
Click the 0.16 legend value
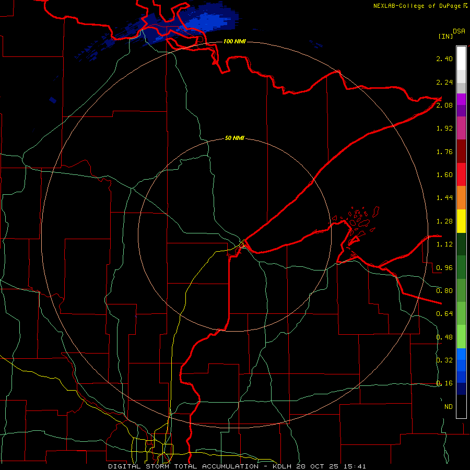444,383
